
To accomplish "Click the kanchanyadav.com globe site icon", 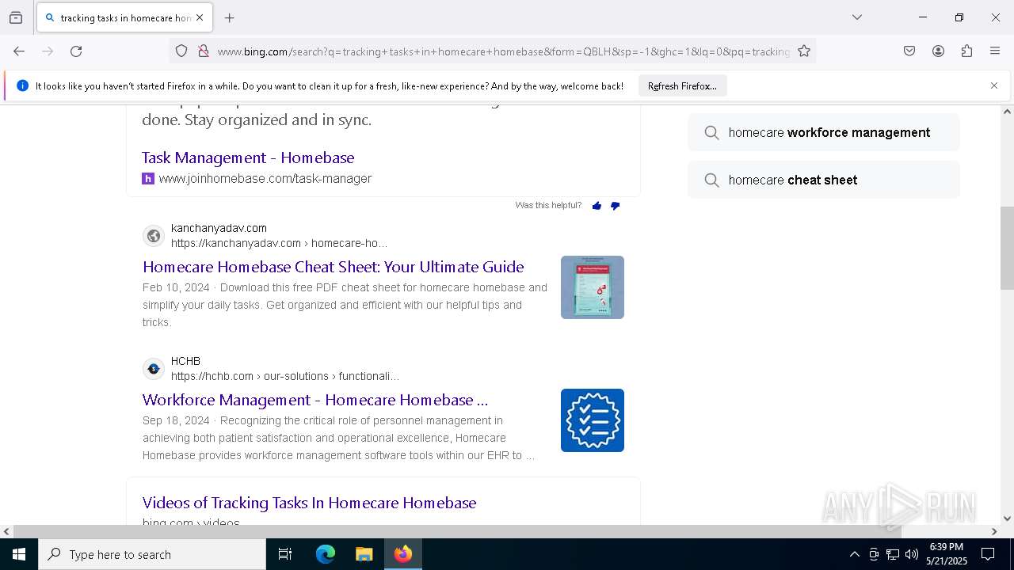I will (154, 236).
